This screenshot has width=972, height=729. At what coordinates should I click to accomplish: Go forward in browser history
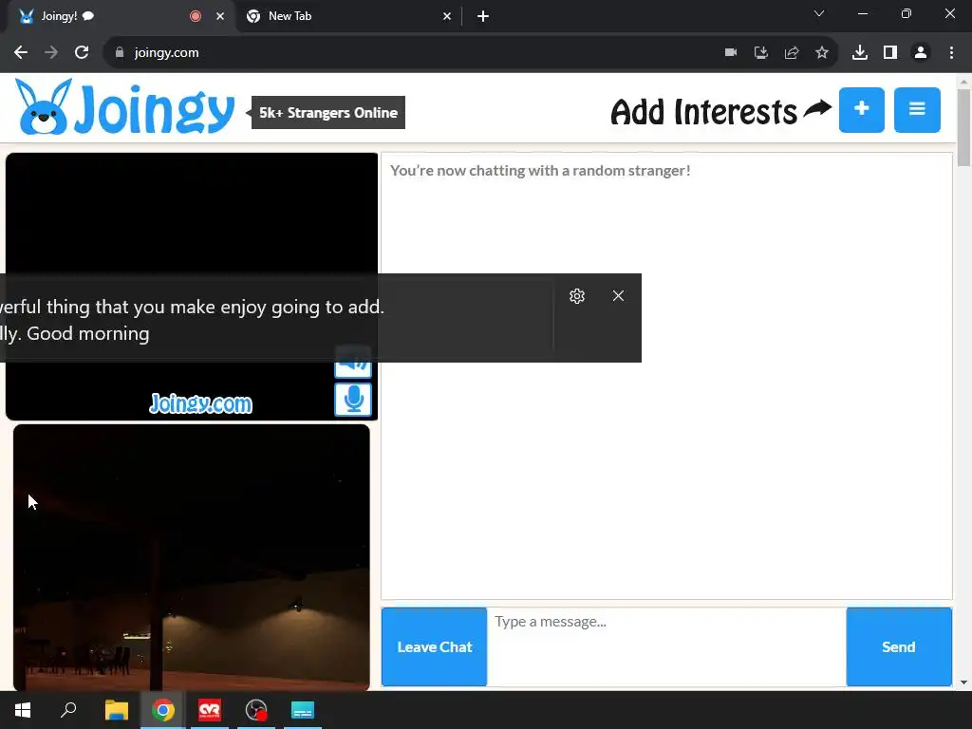point(51,53)
